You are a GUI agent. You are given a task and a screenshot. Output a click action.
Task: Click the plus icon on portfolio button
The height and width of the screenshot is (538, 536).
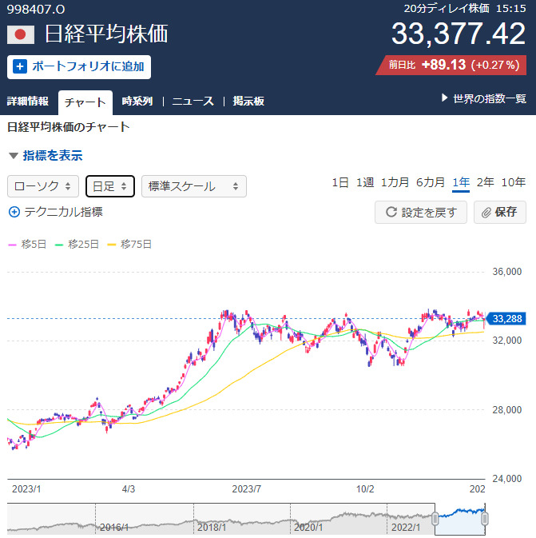[x=20, y=67]
